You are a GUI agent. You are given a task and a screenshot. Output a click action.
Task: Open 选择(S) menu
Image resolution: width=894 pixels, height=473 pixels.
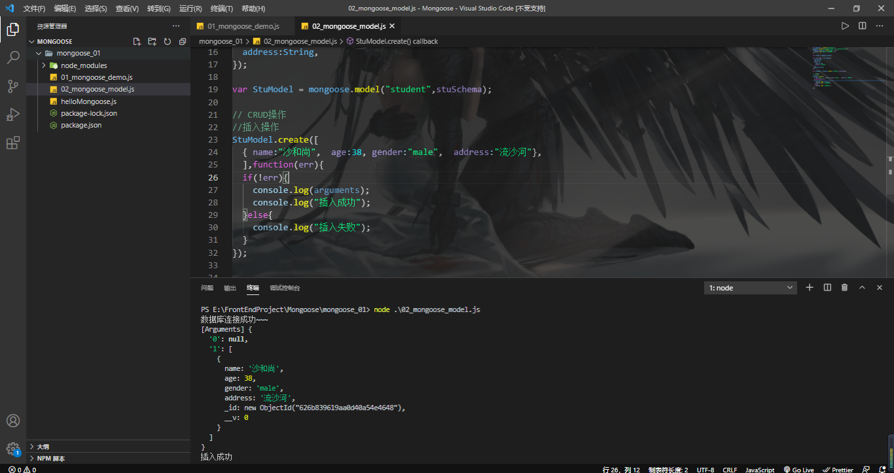(x=96, y=9)
